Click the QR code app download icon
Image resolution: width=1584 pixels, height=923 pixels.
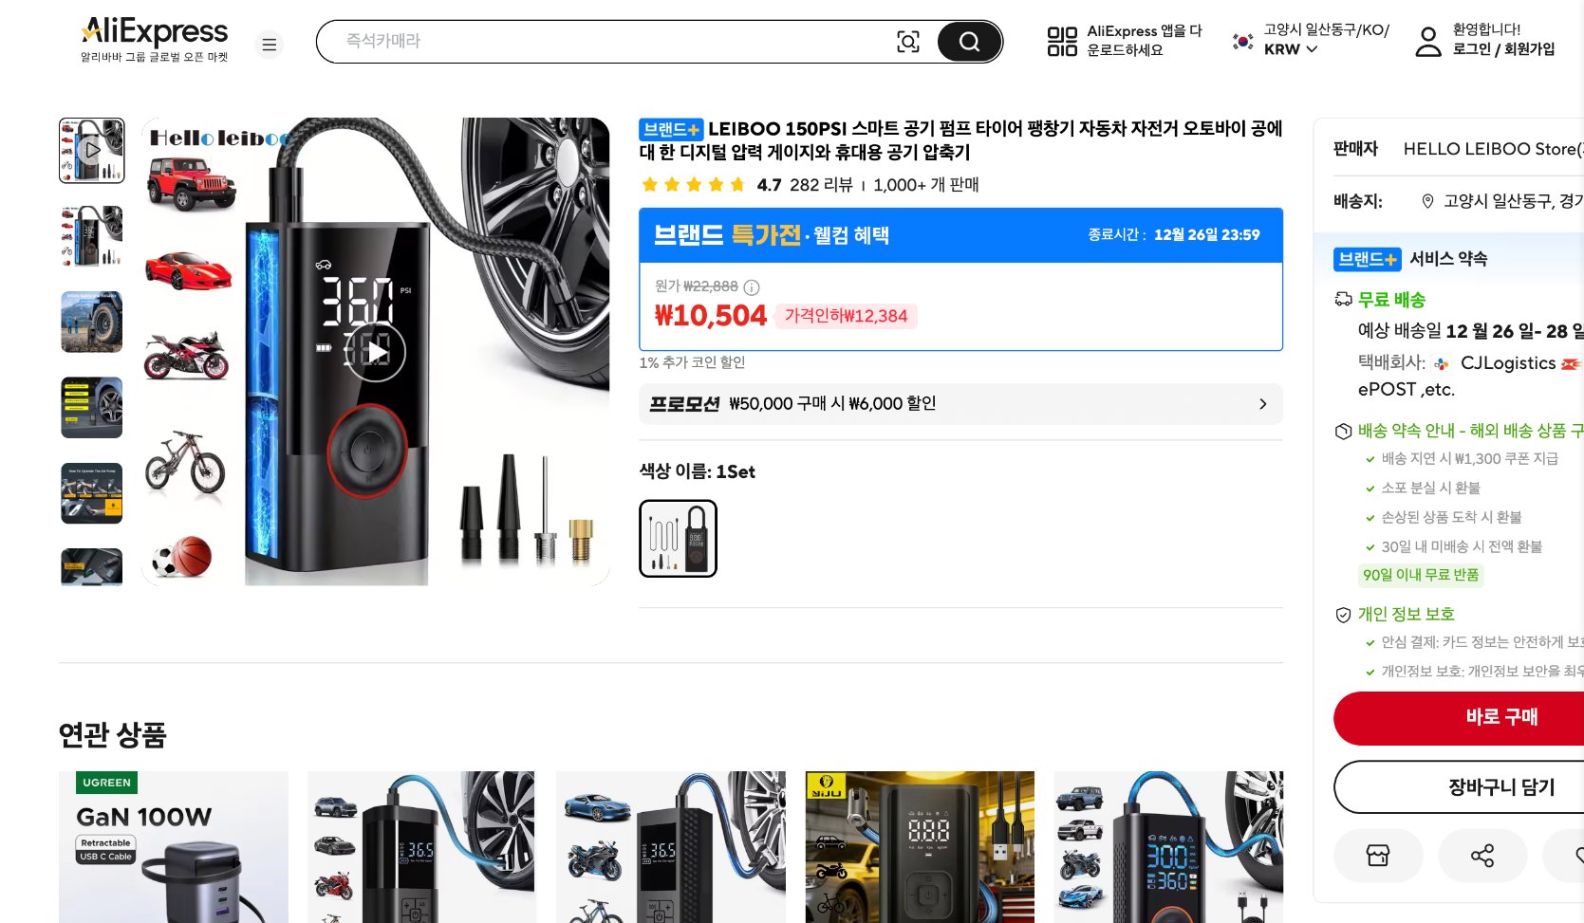click(x=1062, y=41)
